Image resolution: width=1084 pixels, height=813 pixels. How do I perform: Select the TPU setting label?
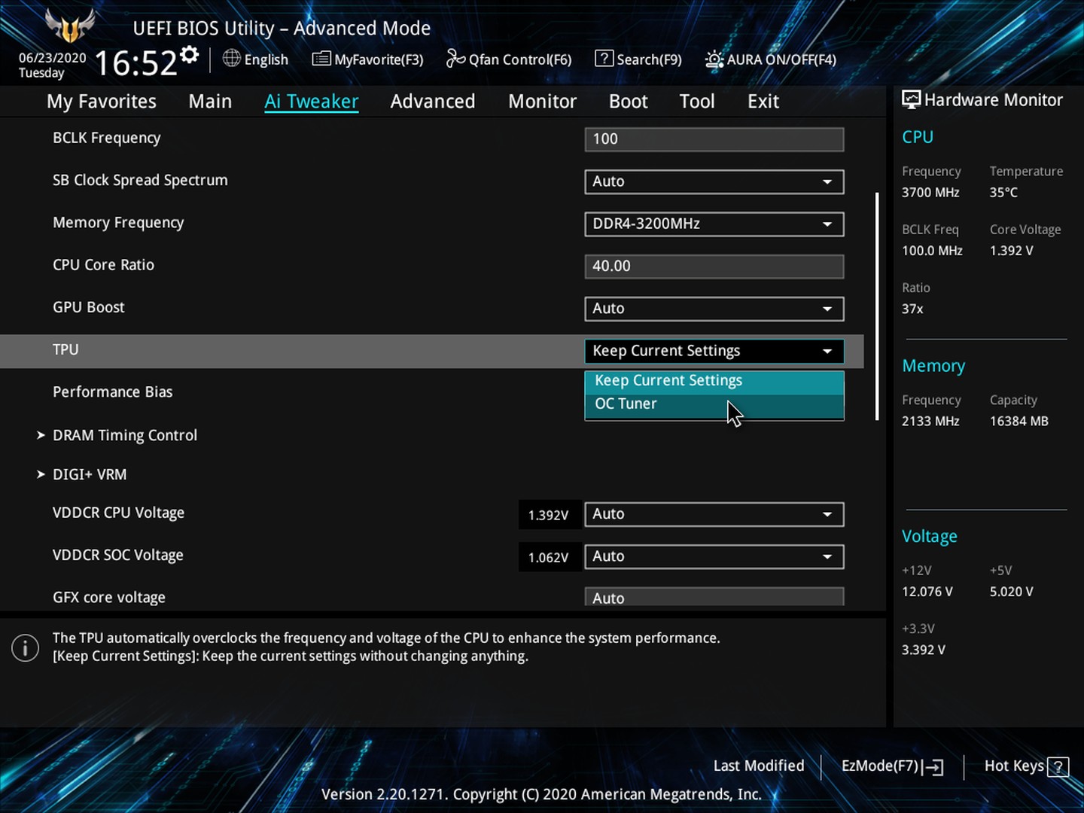(65, 349)
